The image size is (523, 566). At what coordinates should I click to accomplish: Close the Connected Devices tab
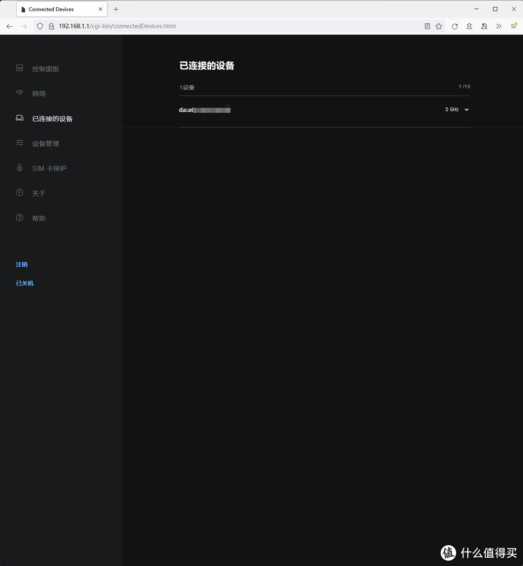coord(101,9)
